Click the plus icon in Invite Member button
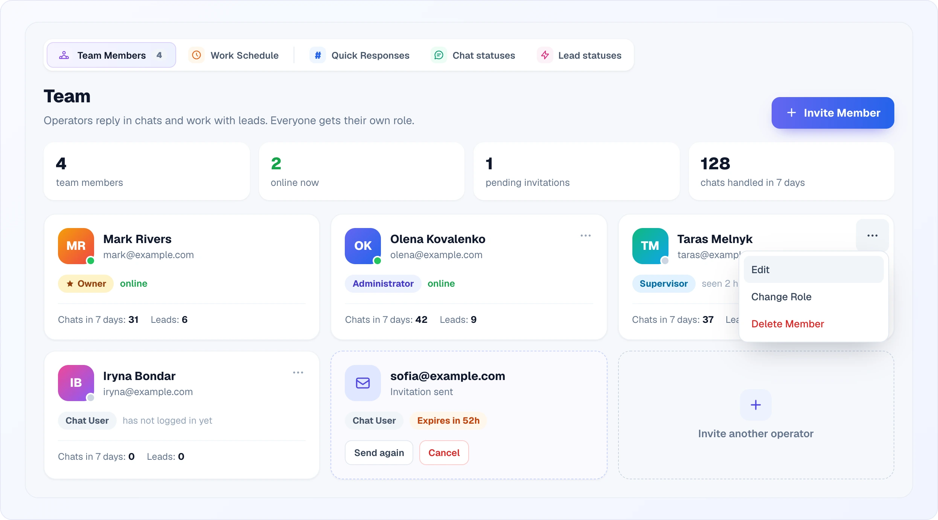This screenshot has height=520, width=938. [x=791, y=113]
